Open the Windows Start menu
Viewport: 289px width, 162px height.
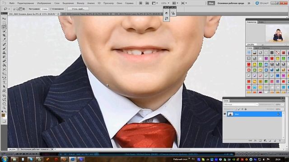pos(5,159)
